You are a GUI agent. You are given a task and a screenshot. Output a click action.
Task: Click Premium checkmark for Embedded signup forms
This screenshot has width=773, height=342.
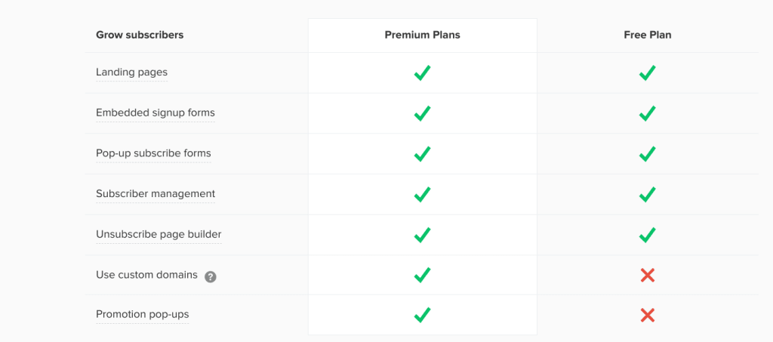click(423, 113)
